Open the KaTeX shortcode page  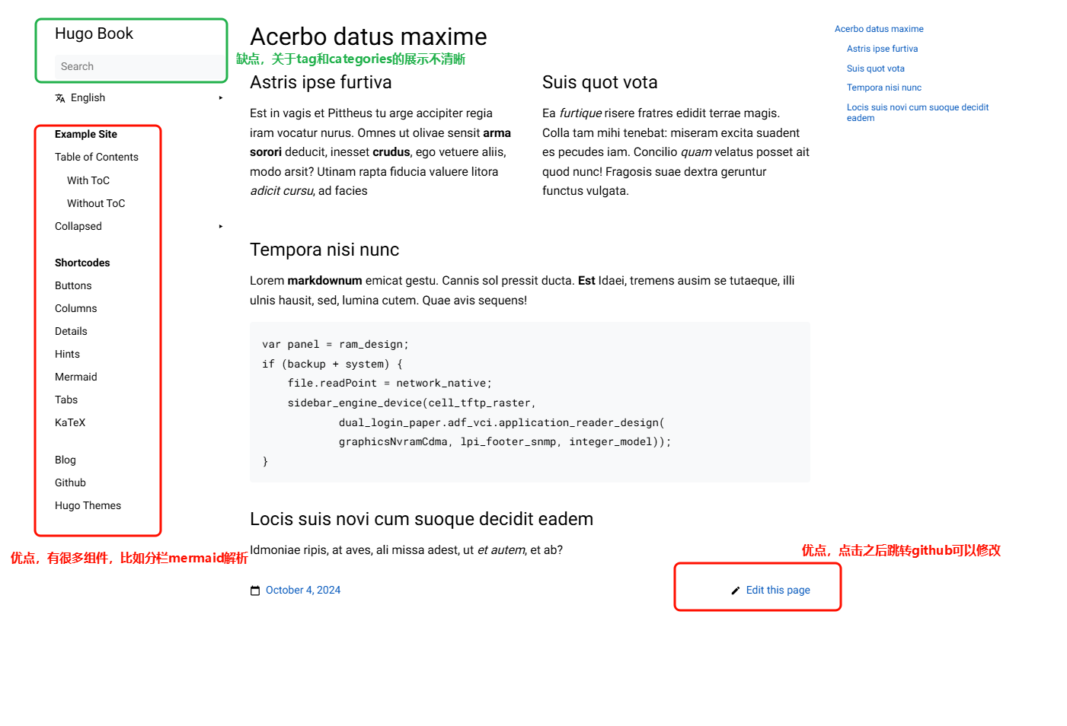(x=70, y=422)
